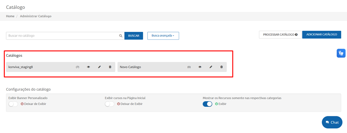
Task: View the konviva_staging8 catalog via eye icon
Action: coord(88,67)
